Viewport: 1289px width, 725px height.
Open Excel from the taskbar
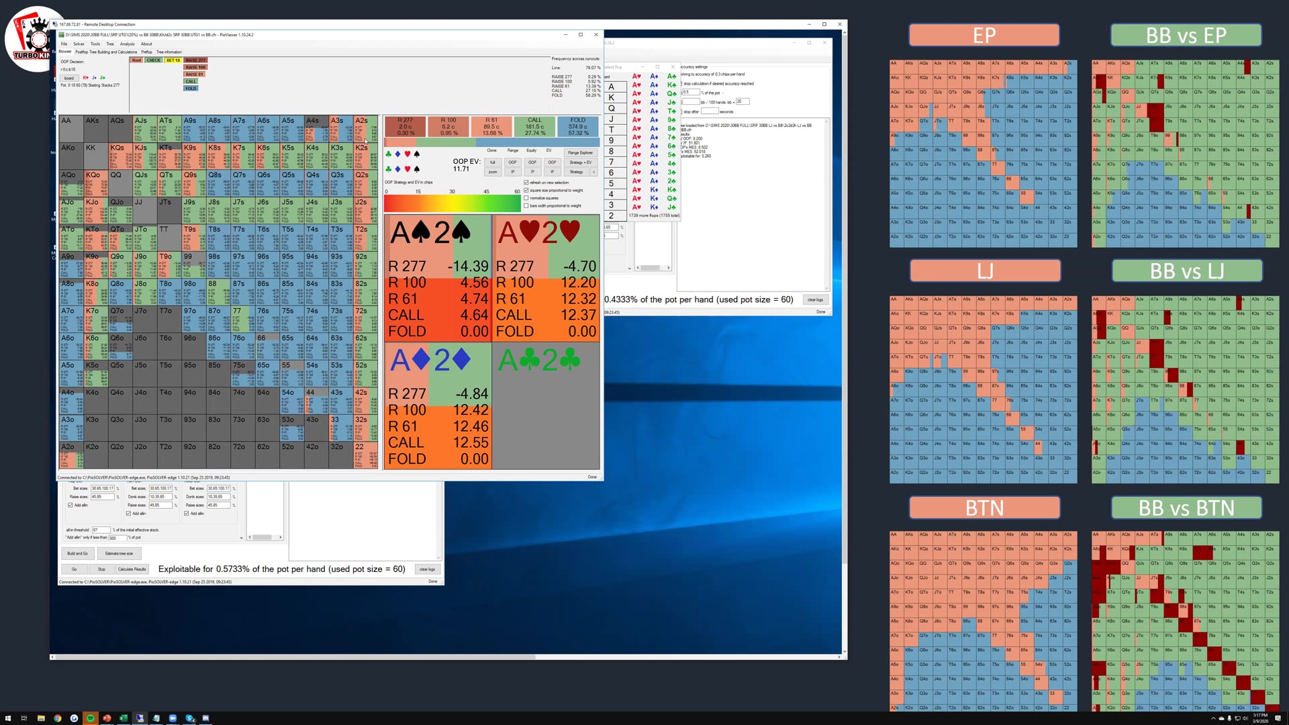(x=123, y=718)
